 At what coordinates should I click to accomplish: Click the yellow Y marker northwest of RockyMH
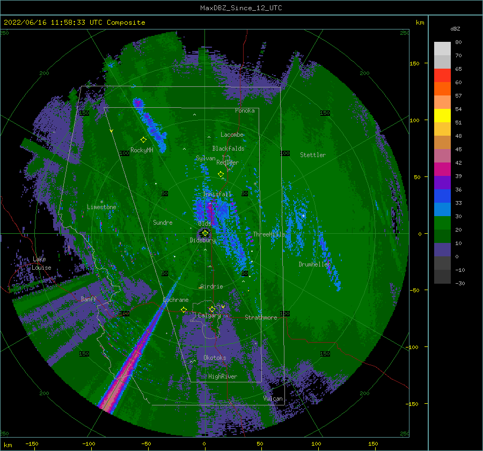click(112, 131)
